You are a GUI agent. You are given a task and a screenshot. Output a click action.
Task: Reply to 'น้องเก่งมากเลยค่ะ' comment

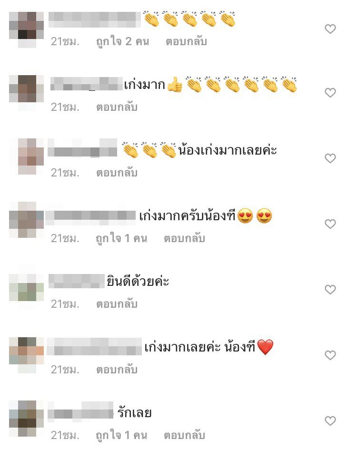[x=117, y=173]
